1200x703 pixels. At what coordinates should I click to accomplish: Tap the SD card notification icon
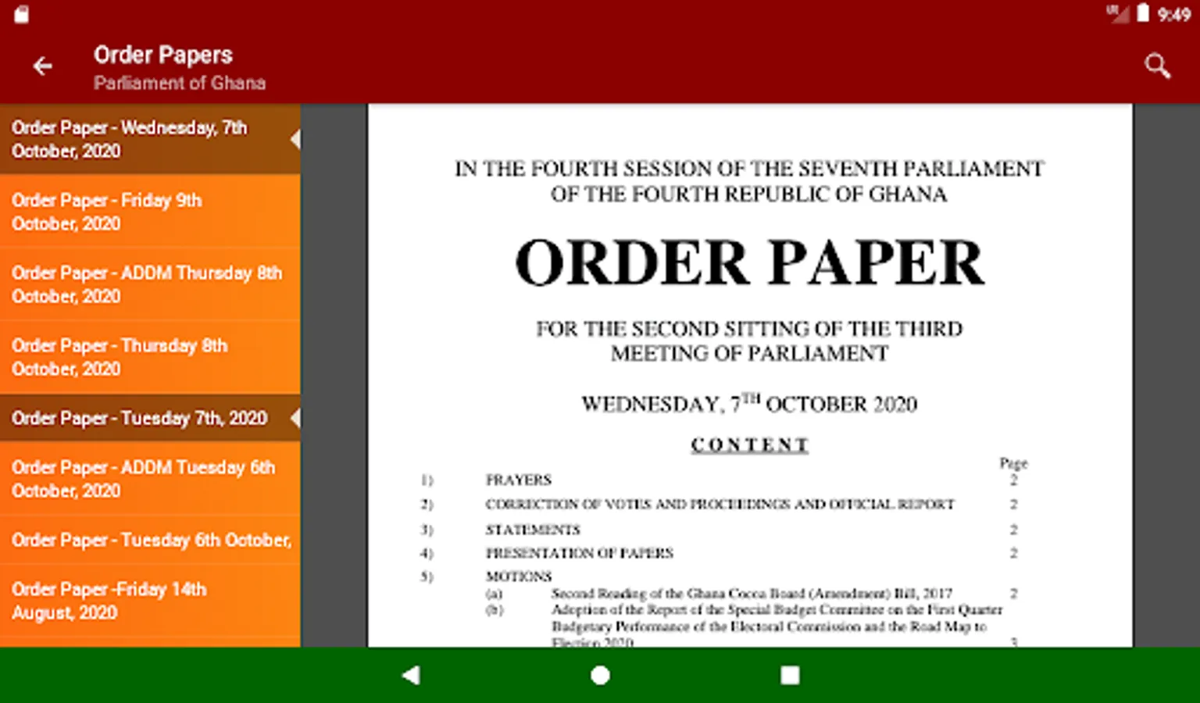tap(22, 14)
